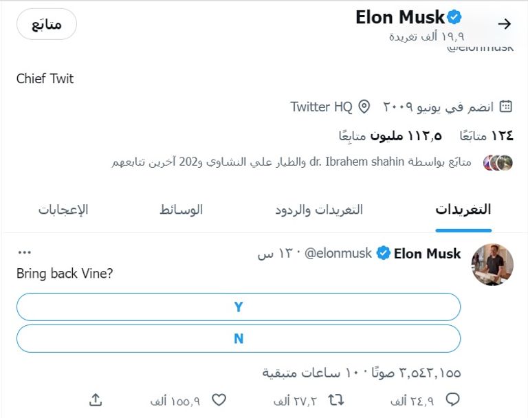Click the calendar join date icon

pyautogui.click(x=506, y=107)
